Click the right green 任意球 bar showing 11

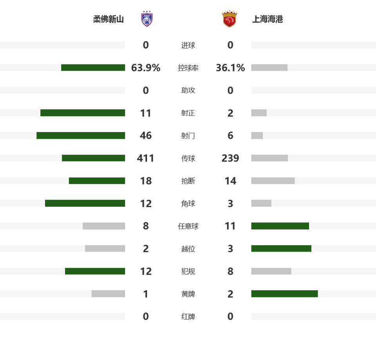280,226
